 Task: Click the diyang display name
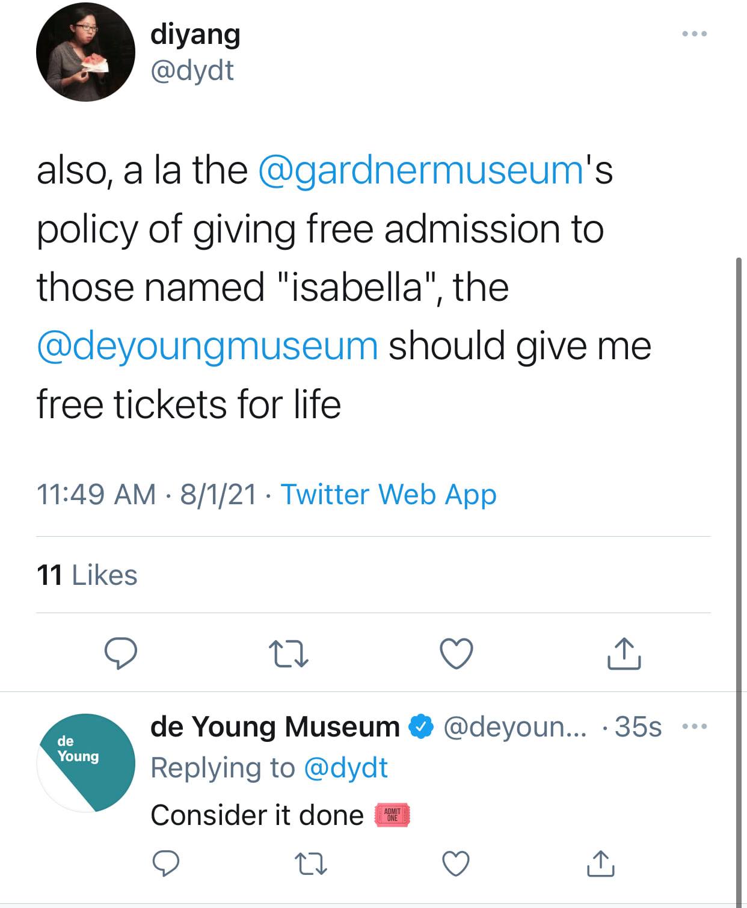(x=195, y=34)
